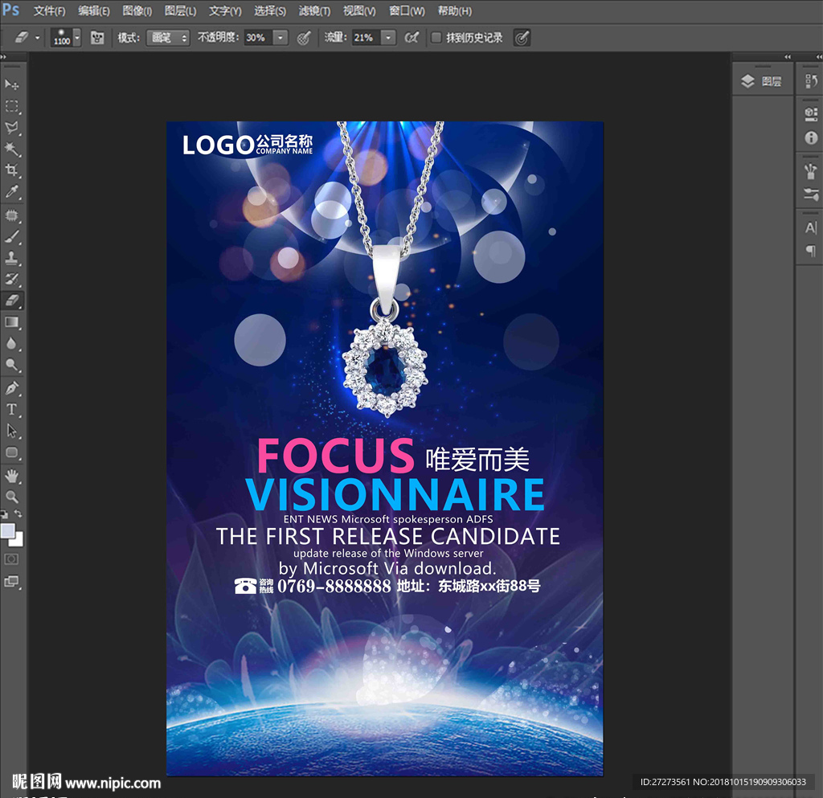Open the Window menu 窗口(W)
Viewport: 823px width, 798px height.
[406, 10]
